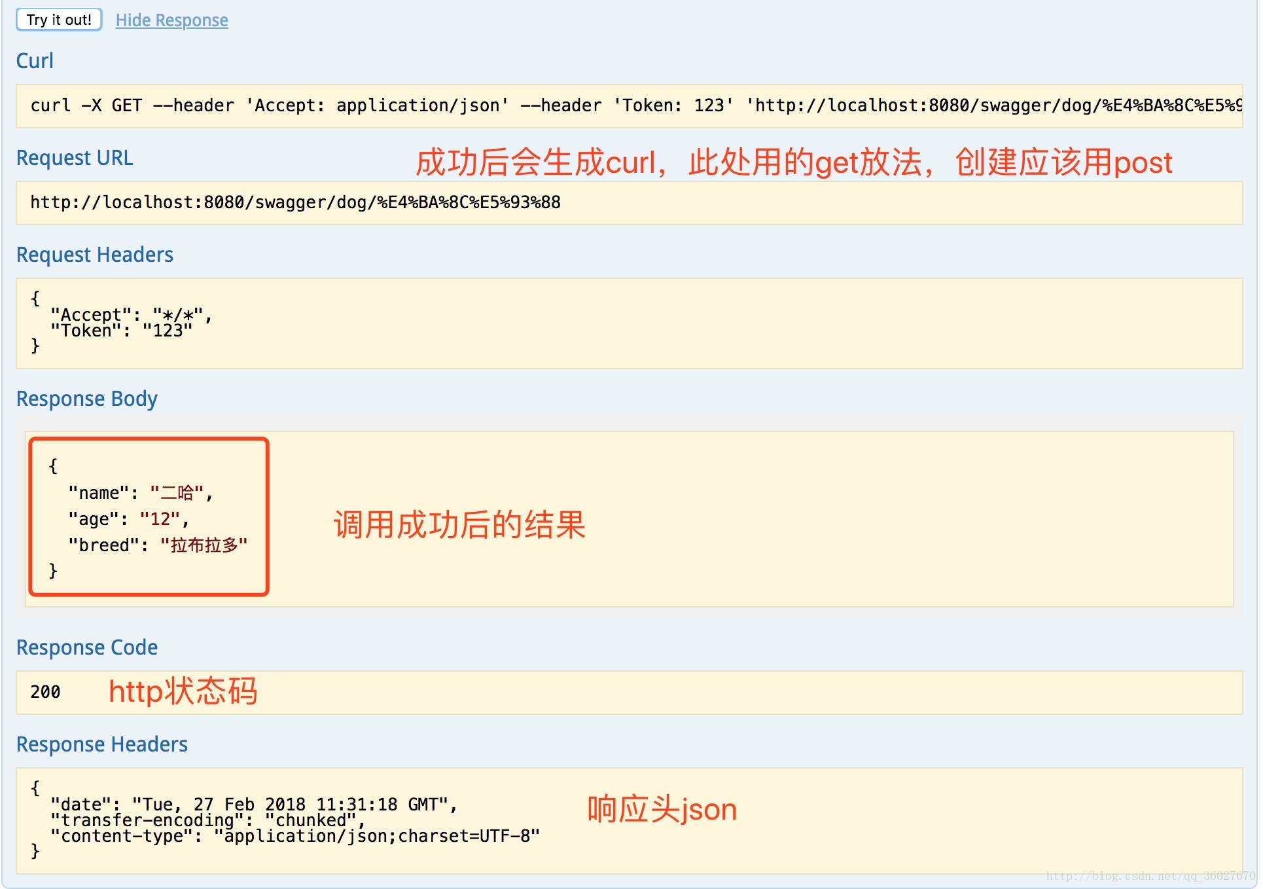Click the request URL localhost text
The width and height of the screenshot is (1263, 889).
click(295, 202)
